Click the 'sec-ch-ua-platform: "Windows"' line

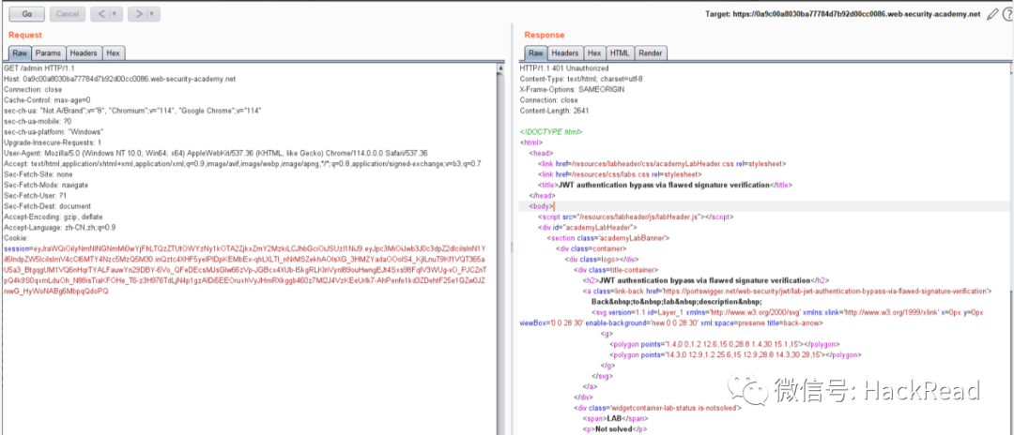pos(54,131)
